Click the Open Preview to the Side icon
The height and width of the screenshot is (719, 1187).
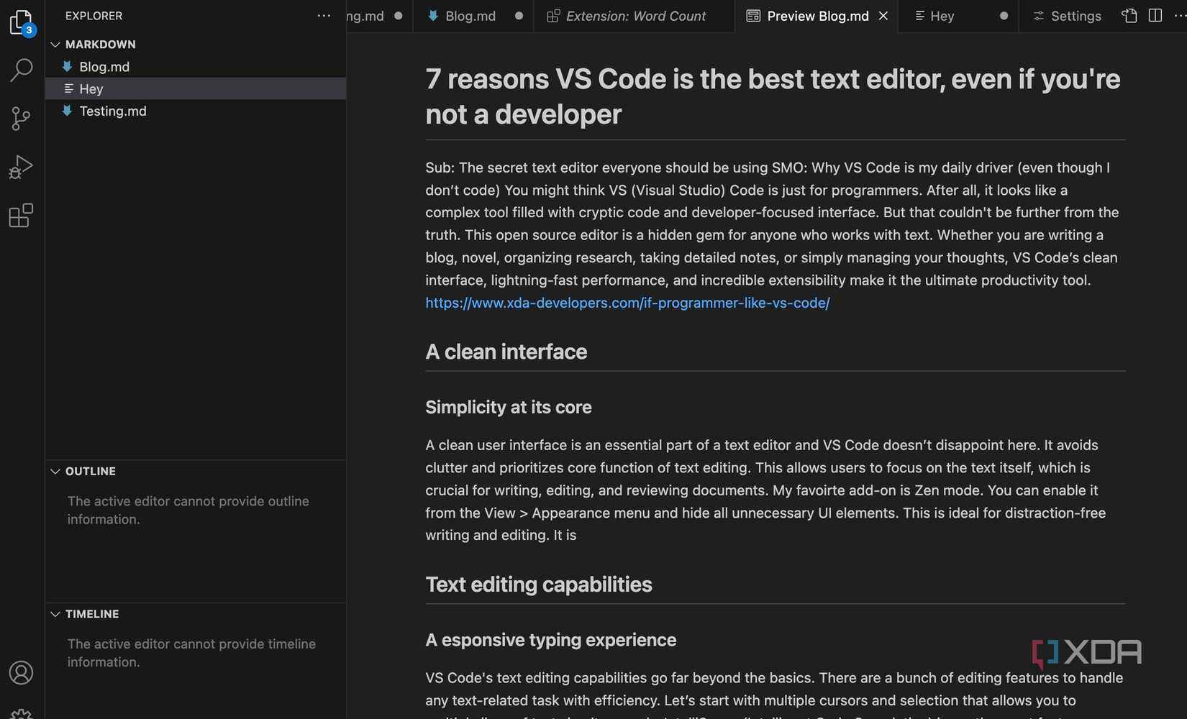click(x=1128, y=15)
